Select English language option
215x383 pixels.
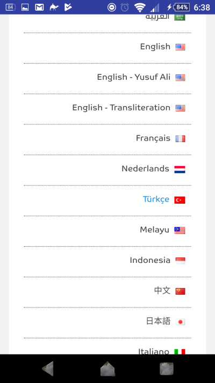click(x=107, y=48)
